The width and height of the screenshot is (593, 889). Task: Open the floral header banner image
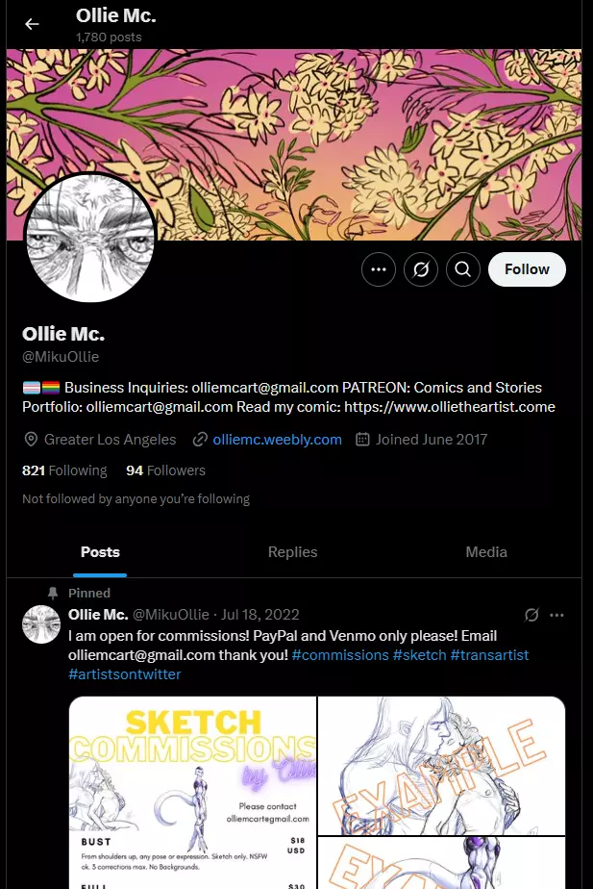pyautogui.click(x=294, y=144)
